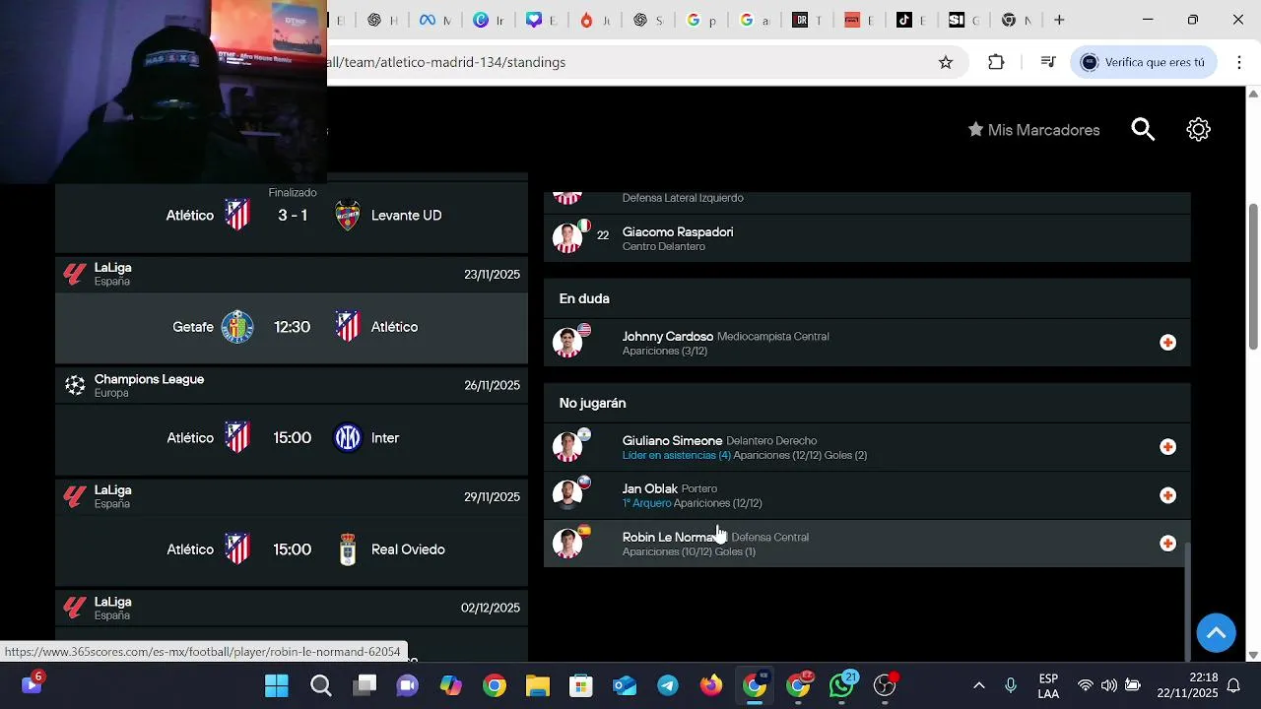Open the site search magnifier icon
This screenshot has height=709, width=1261.
(1143, 129)
